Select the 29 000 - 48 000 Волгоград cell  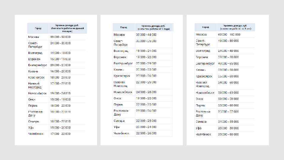click(x=228, y=51)
